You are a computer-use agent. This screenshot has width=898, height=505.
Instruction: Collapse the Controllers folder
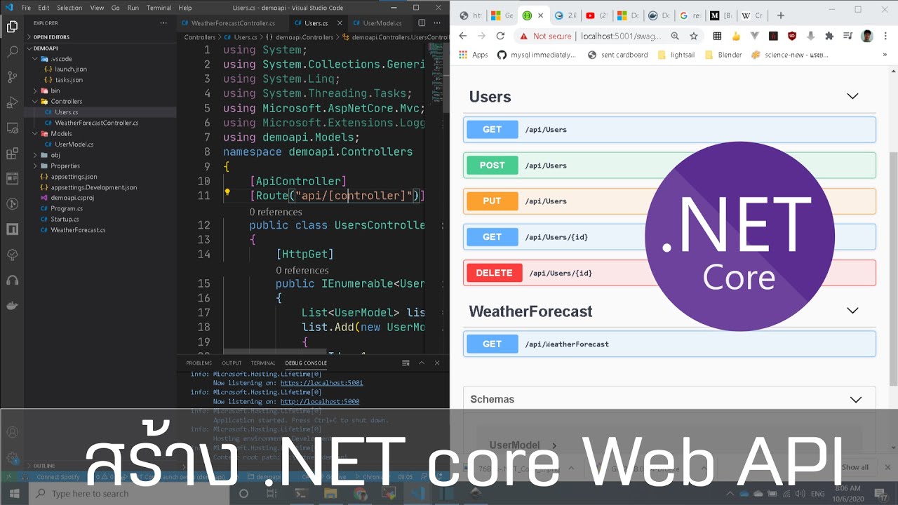point(66,101)
